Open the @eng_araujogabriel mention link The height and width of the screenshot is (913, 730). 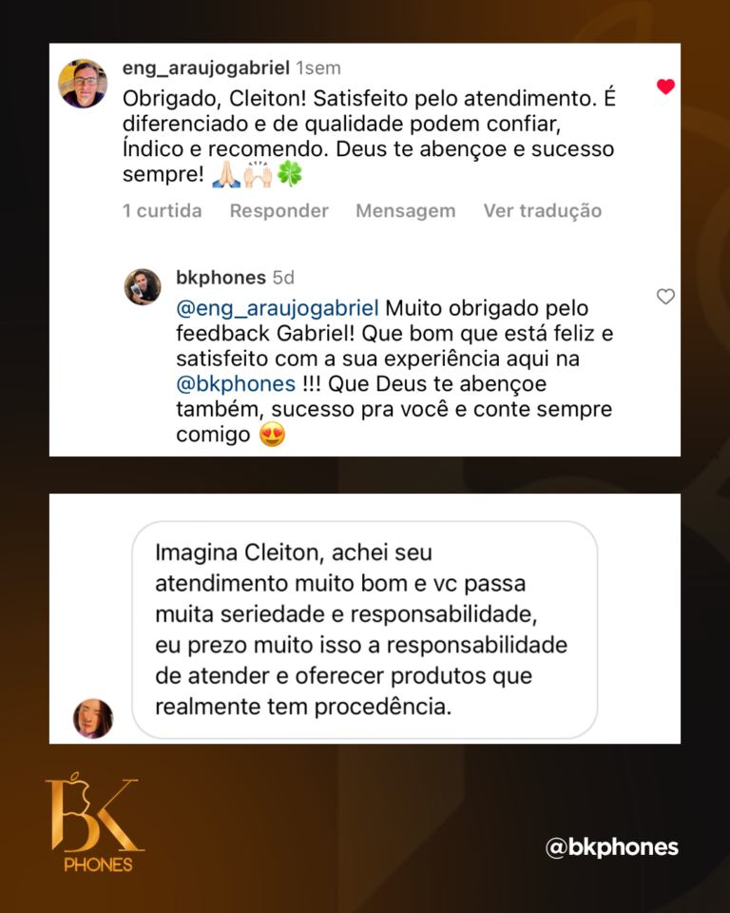pyautogui.click(x=278, y=308)
